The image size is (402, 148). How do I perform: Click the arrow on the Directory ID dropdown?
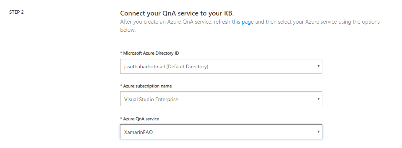coord(318,66)
